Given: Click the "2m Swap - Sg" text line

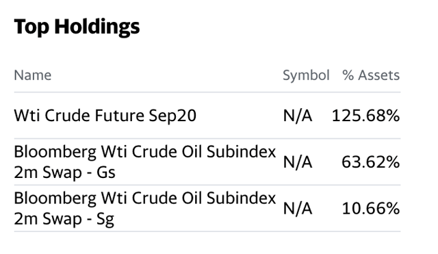Looking at the screenshot, I should click(64, 219).
